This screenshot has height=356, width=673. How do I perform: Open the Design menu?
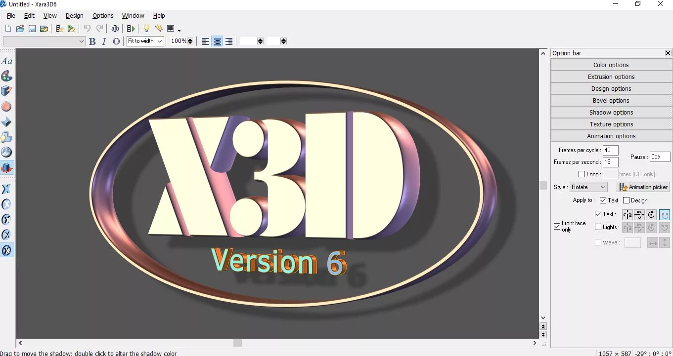[75, 16]
